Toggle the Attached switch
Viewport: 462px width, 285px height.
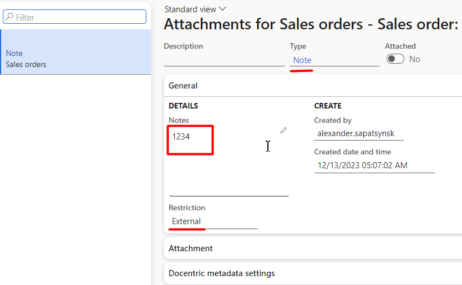(395, 59)
